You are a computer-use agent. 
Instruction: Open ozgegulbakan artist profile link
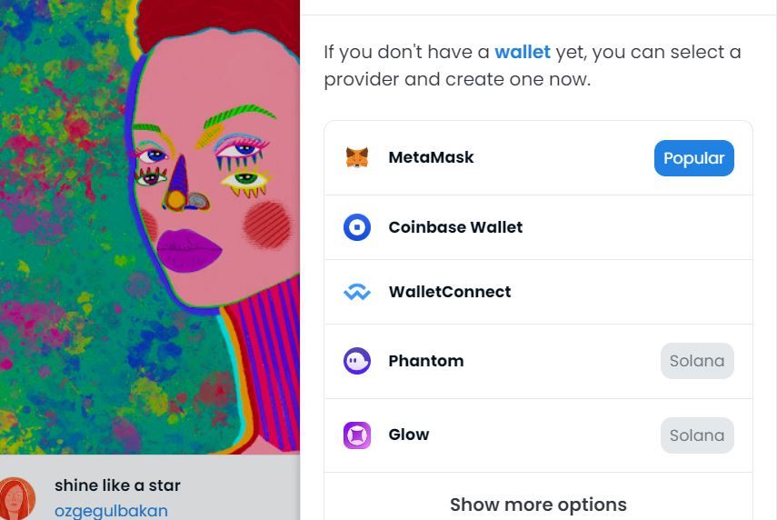111,511
